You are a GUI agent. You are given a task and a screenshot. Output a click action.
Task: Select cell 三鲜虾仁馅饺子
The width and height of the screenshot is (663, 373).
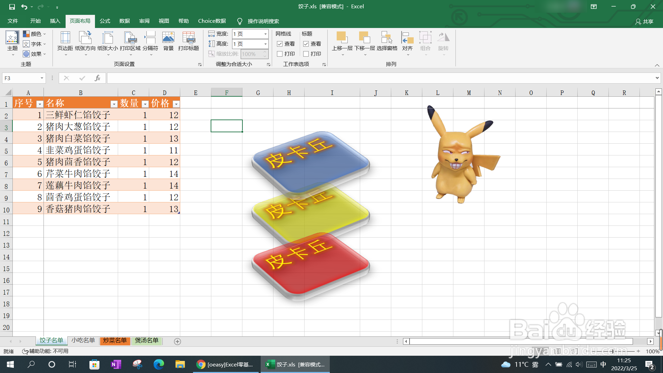pos(81,115)
